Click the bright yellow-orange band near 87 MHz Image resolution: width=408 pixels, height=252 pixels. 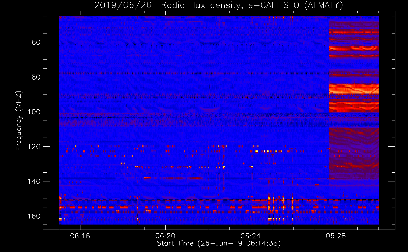tap(354, 89)
